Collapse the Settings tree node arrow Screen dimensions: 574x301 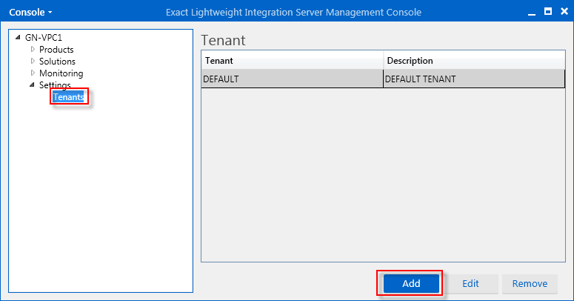click(32, 85)
